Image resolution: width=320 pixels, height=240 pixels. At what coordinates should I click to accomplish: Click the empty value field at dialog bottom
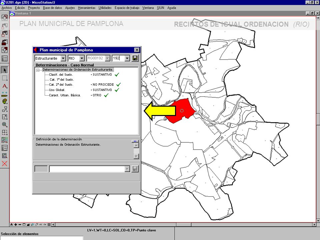click(87, 169)
